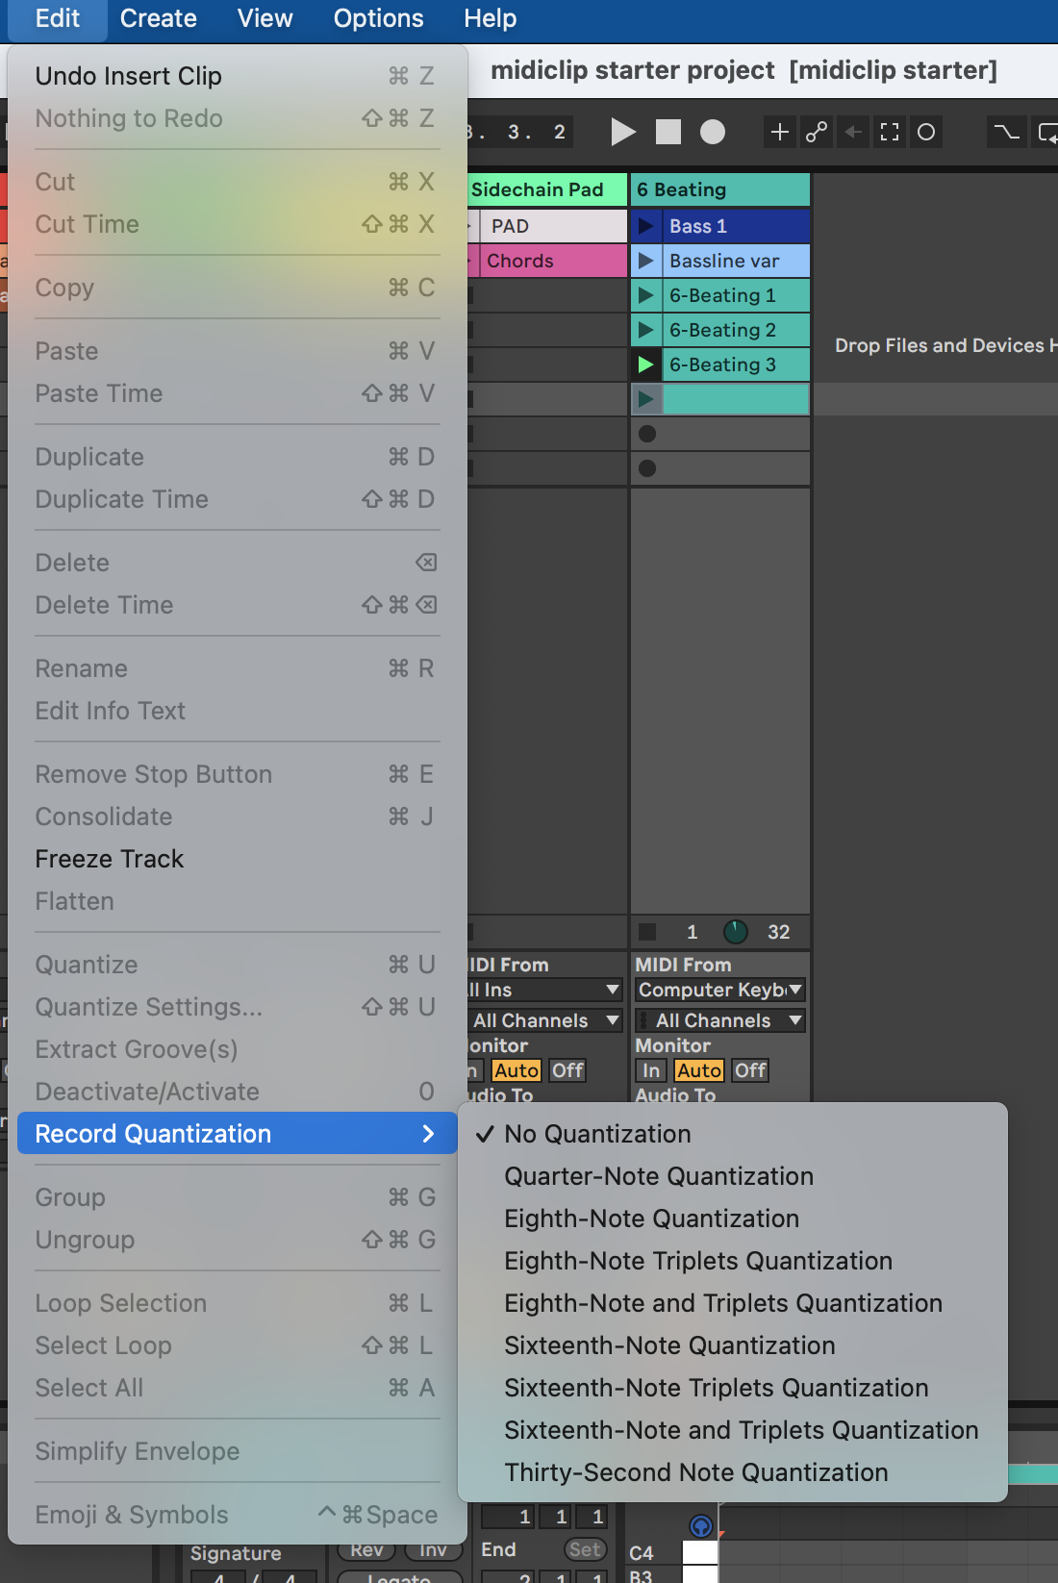Select Undo Insert Clip menu item
This screenshot has height=1583, width=1058.
pyautogui.click(x=129, y=76)
